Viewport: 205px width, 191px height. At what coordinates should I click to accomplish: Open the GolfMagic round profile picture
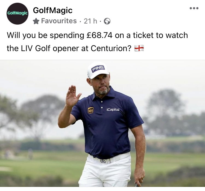click(x=17, y=13)
